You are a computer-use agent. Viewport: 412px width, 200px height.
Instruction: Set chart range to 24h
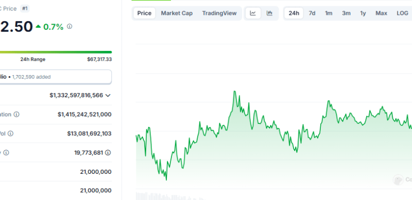pyautogui.click(x=294, y=13)
